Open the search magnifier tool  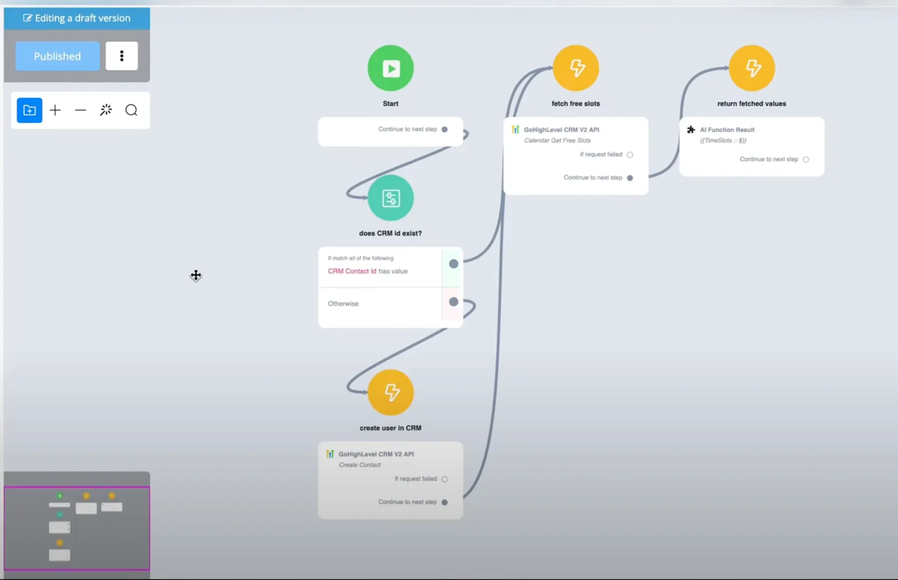131,111
